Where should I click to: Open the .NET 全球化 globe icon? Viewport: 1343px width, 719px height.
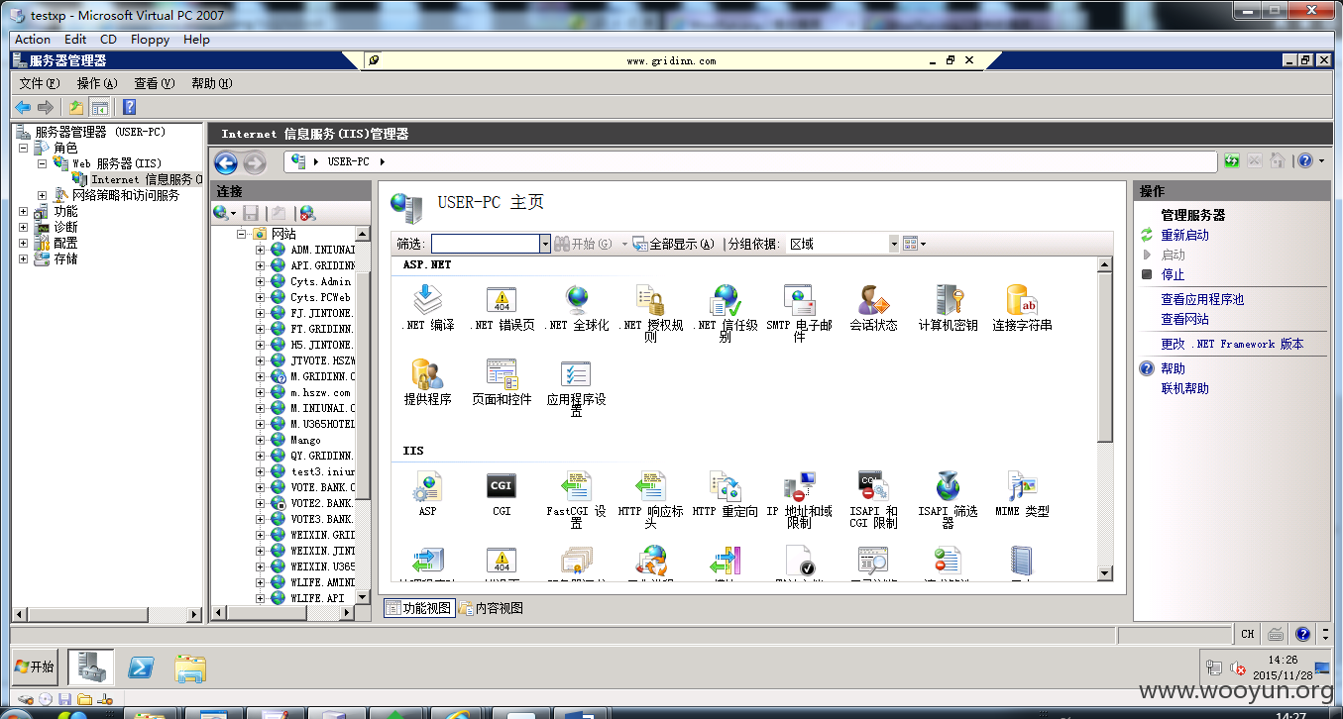click(x=576, y=300)
